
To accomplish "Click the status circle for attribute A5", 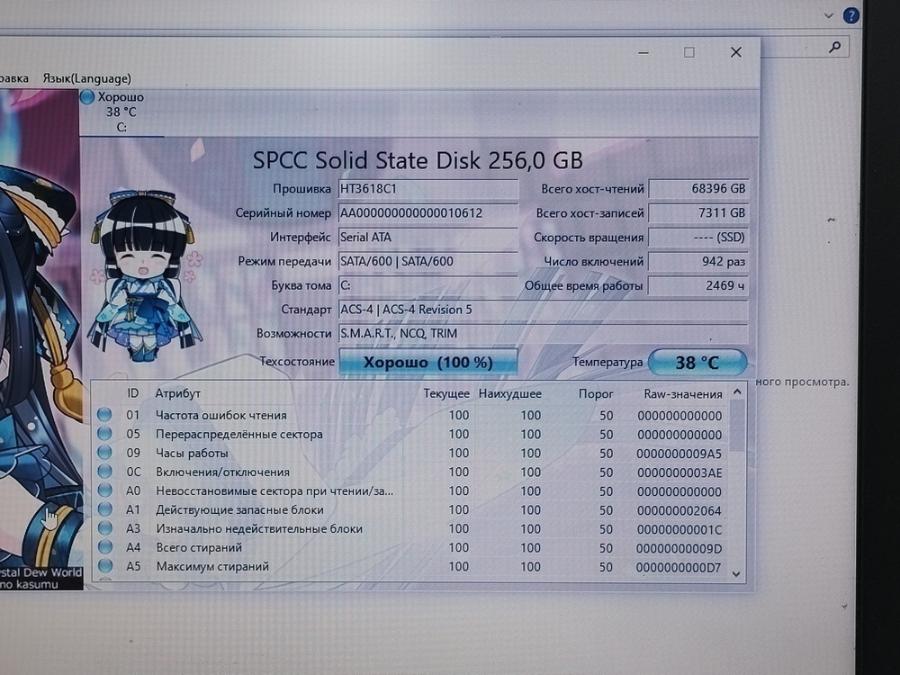I will pyautogui.click(x=104, y=566).
